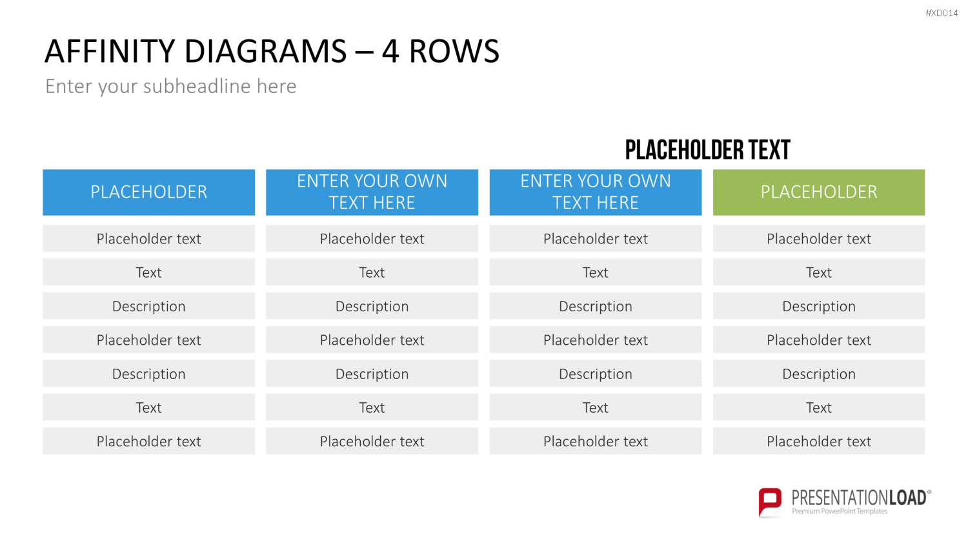
Task: Click the lower 'Text' cell in the third column
Action: [x=596, y=407]
